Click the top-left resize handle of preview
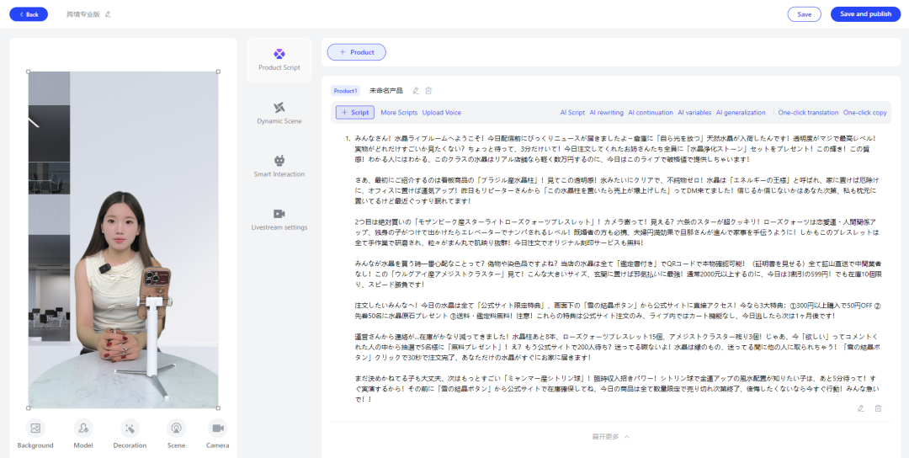Viewport: 909px width, 458px height. 29,72
